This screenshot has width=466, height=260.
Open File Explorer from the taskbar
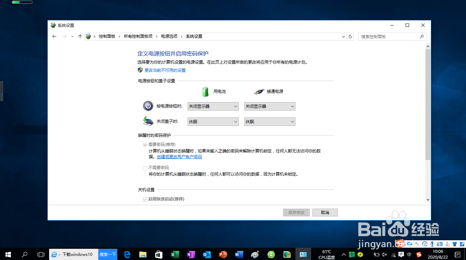click(x=143, y=254)
